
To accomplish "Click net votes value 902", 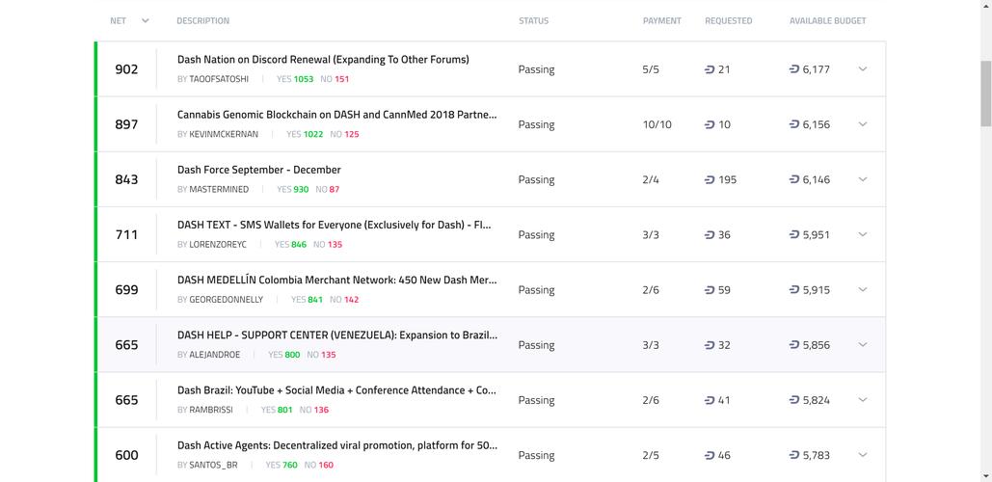I will coord(126,69).
